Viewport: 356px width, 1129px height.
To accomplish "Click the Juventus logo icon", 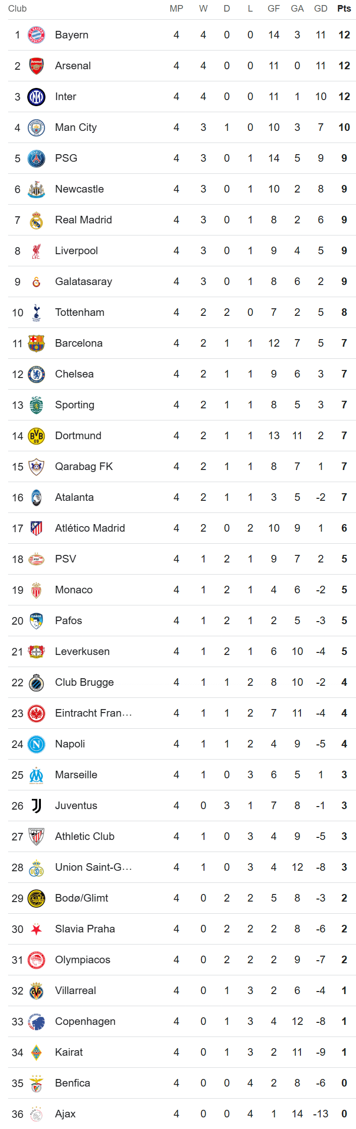I will [x=36, y=806].
